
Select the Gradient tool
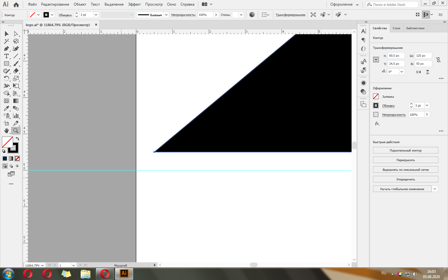[x=16, y=101]
